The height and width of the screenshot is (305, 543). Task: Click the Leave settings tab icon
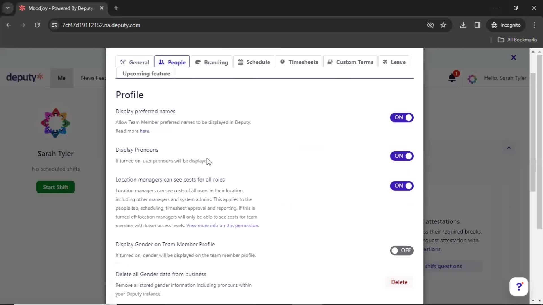coord(386,62)
